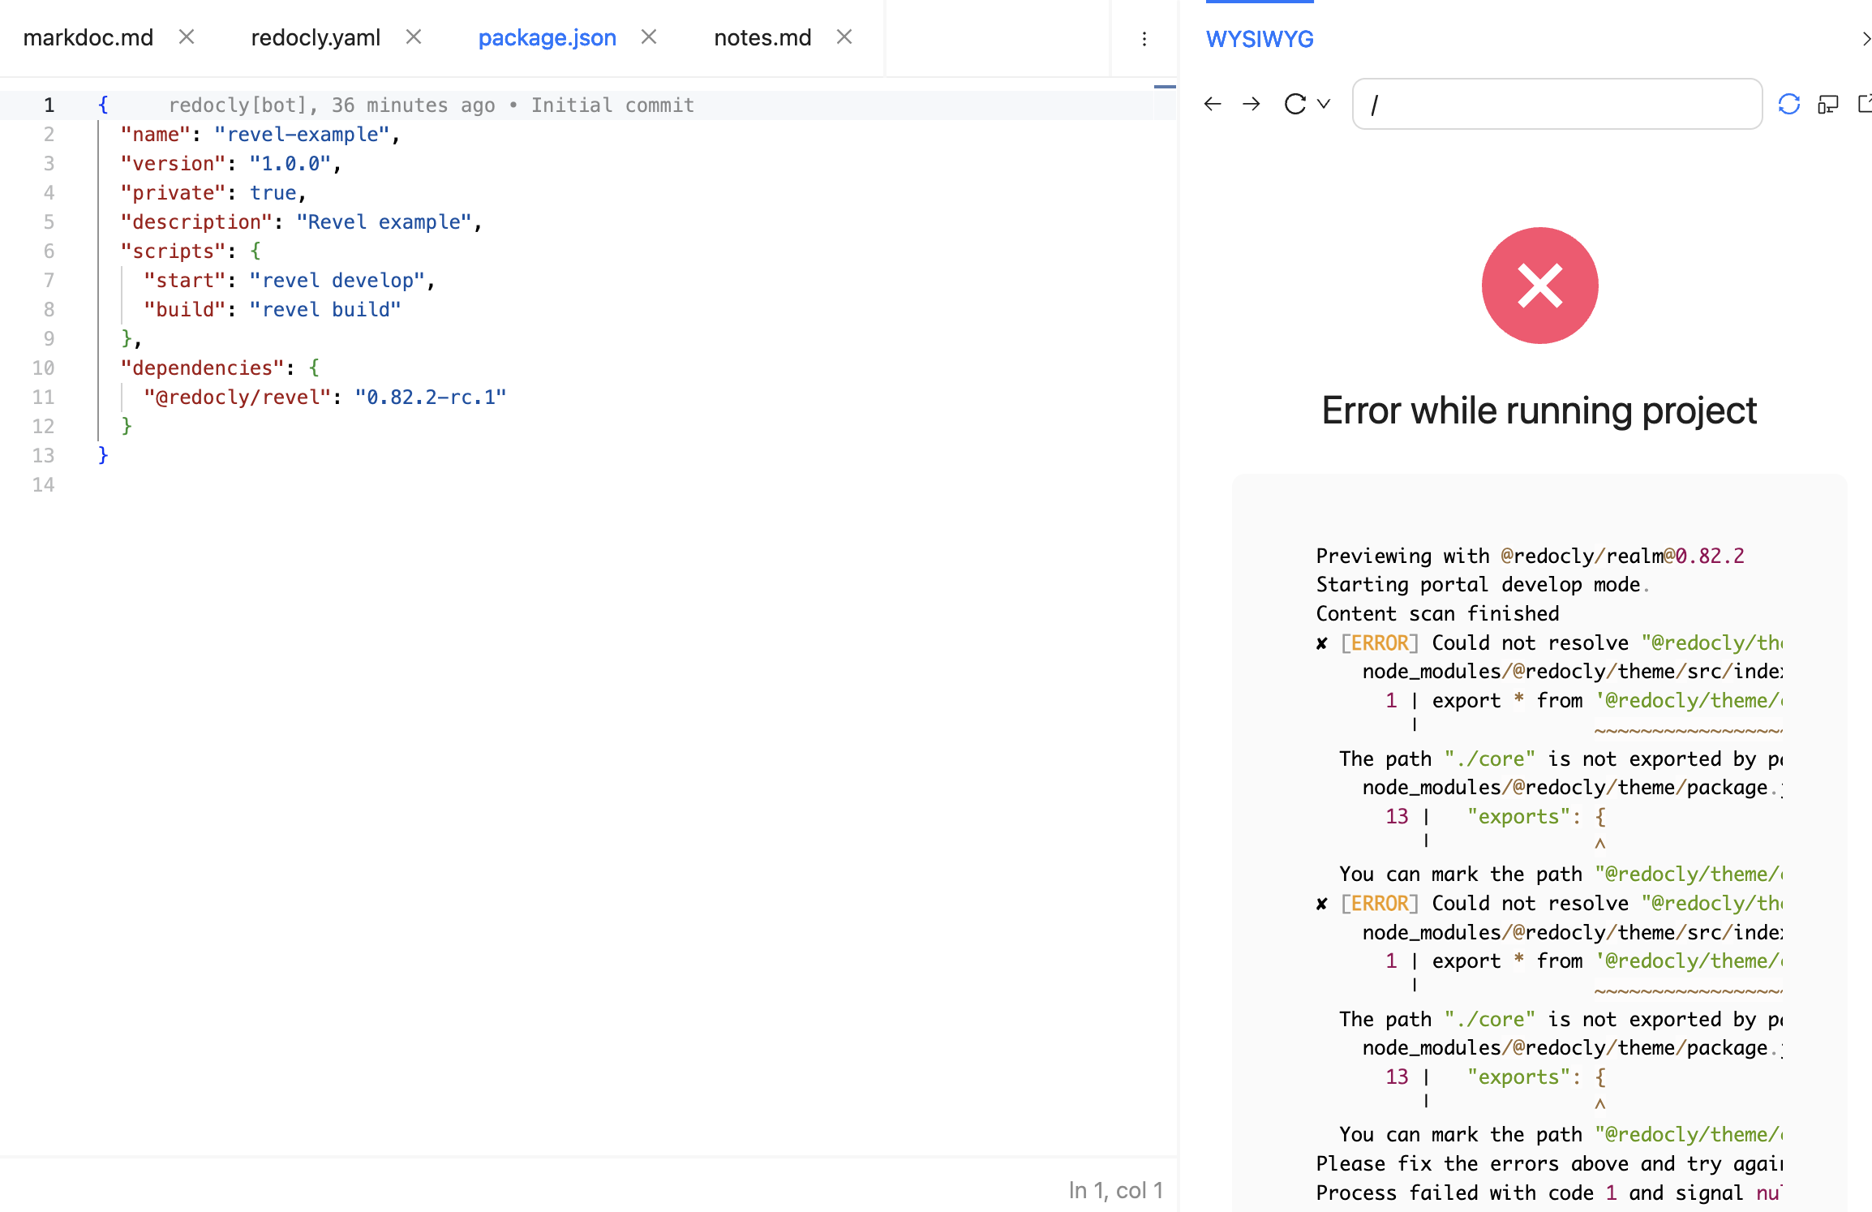
Task: Toggle responsive device preview icon
Action: [x=1828, y=104]
